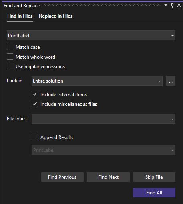The width and height of the screenshot is (183, 204).
Task: Uncheck Include external items
Action: coord(35,94)
